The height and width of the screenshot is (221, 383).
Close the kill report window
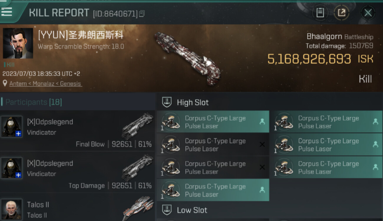tap(368, 13)
